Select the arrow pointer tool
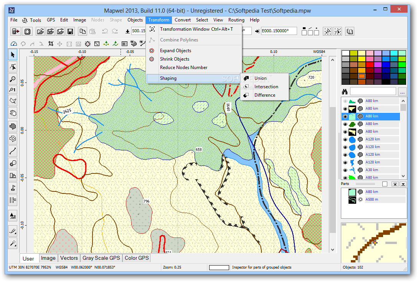418x282 pixels. [13, 55]
